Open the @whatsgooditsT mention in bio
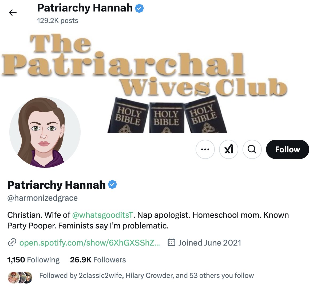The width and height of the screenshot is (317, 295). [x=103, y=215]
